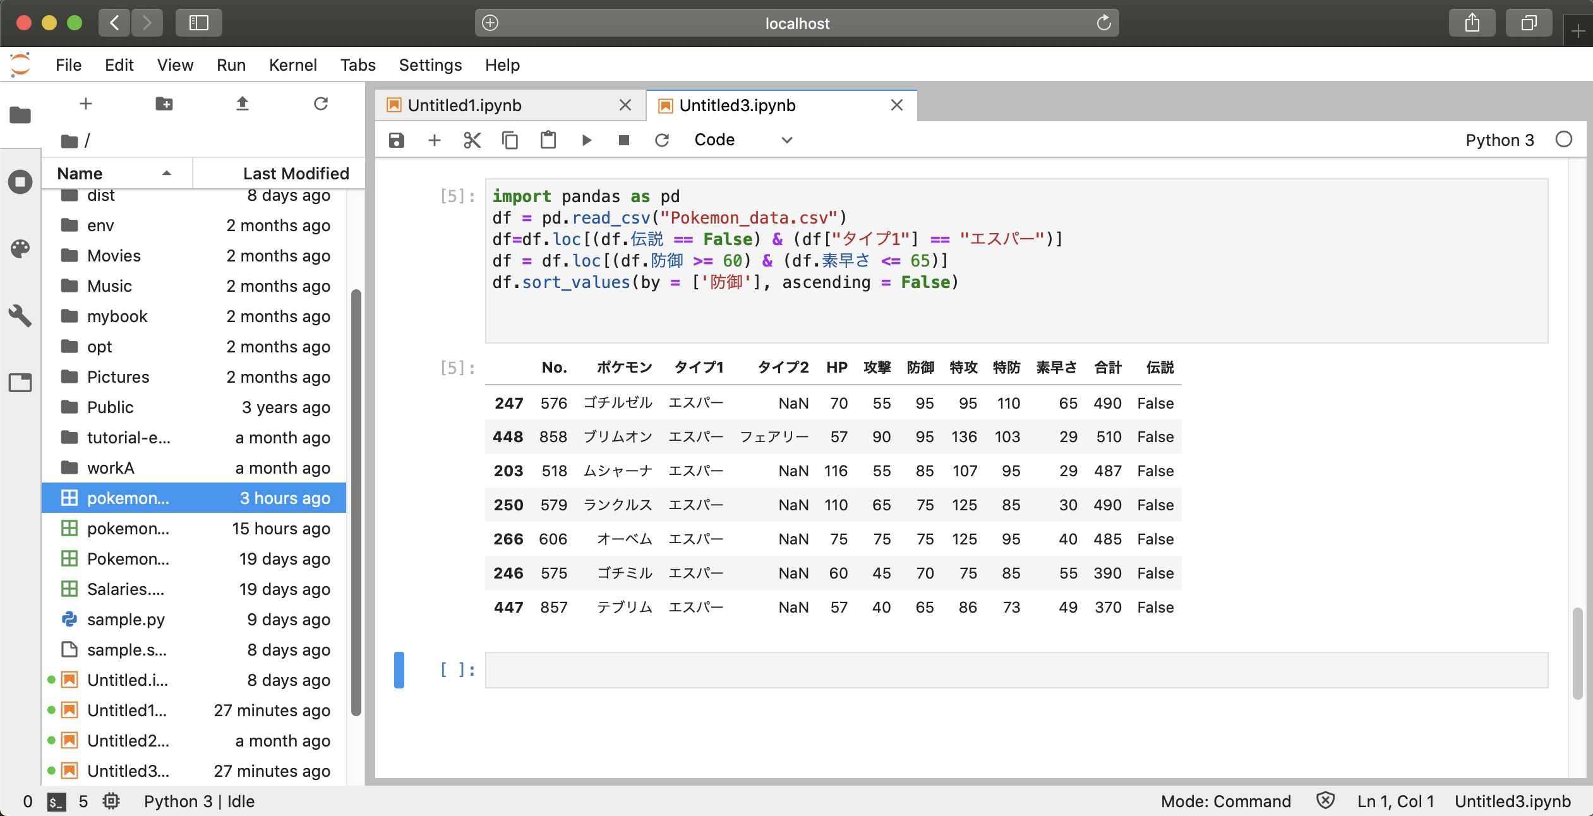The width and height of the screenshot is (1593, 816).
Task: Open the Open Tabs sidebar panel
Action: point(20,382)
